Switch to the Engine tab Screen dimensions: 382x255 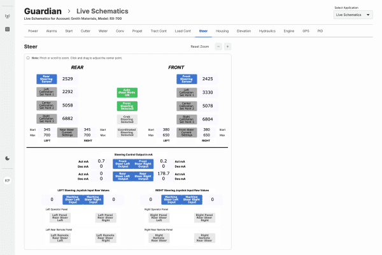289,31
